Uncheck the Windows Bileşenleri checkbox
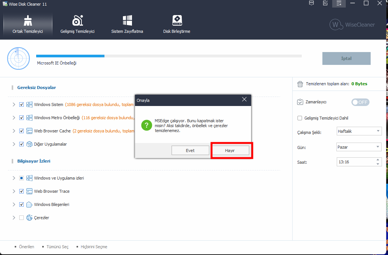 click(x=21, y=204)
